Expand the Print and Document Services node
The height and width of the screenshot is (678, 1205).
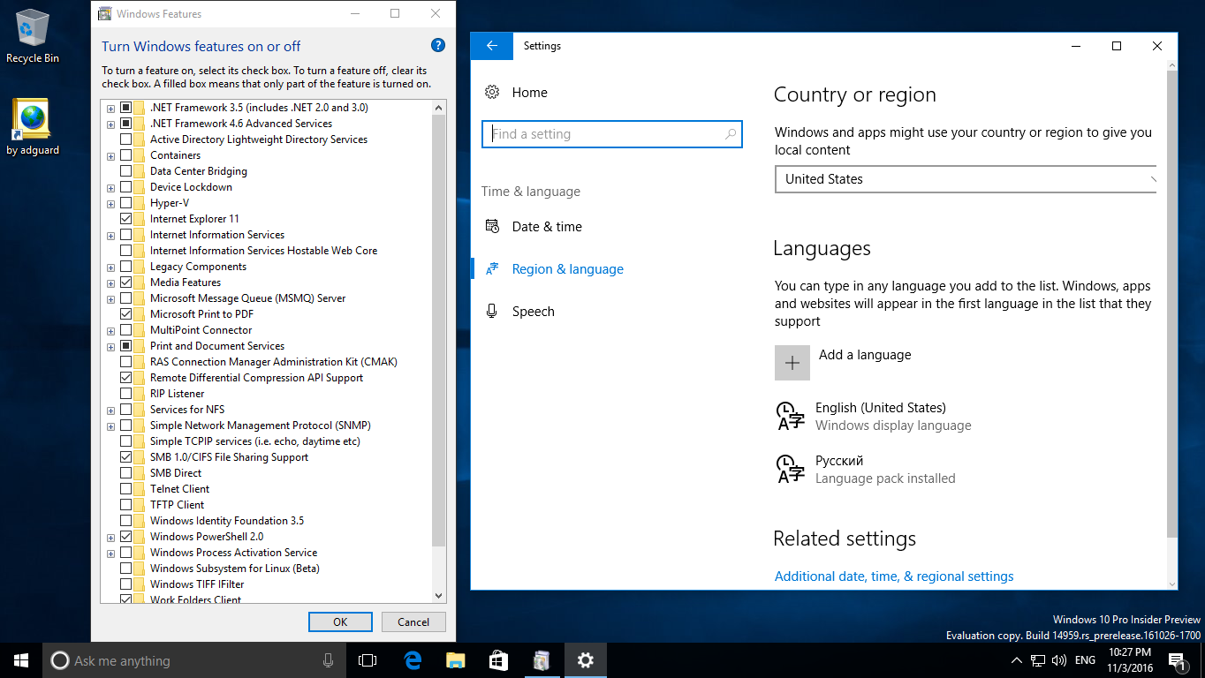[x=110, y=346]
